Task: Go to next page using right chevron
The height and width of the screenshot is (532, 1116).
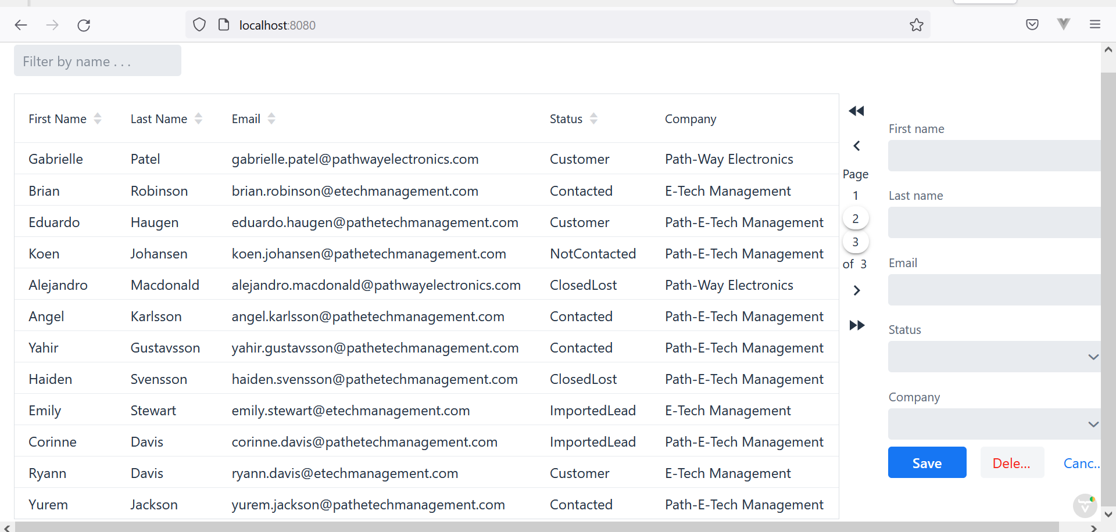Action: (856, 290)
